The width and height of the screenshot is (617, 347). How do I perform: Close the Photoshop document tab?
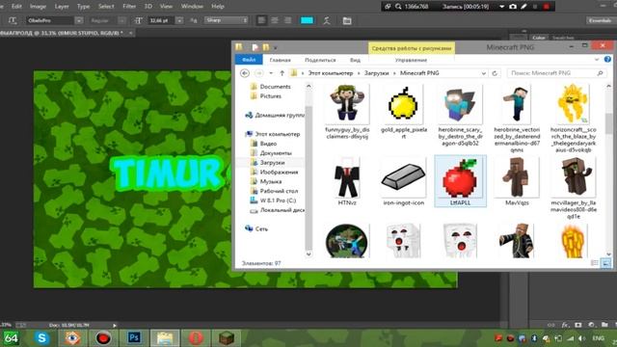click(x=131, y=33)
